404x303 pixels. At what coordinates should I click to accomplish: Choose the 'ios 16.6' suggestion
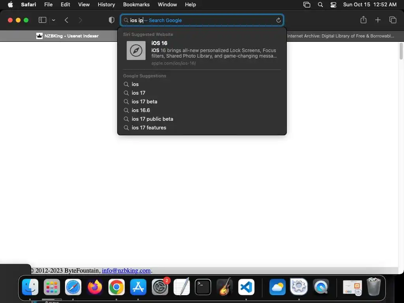coord(202,110)
